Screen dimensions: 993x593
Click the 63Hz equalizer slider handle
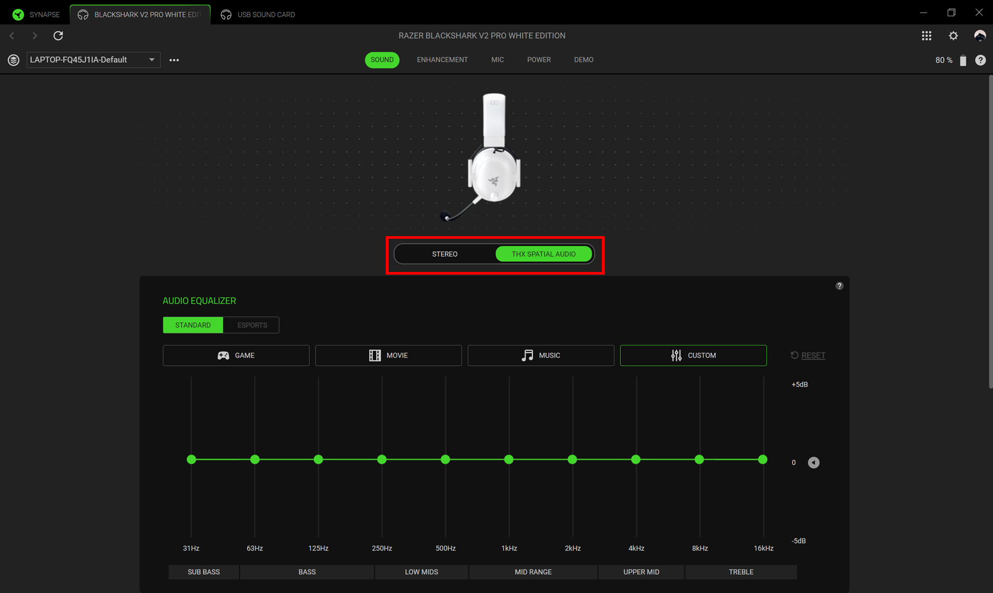tap(255, 460)
